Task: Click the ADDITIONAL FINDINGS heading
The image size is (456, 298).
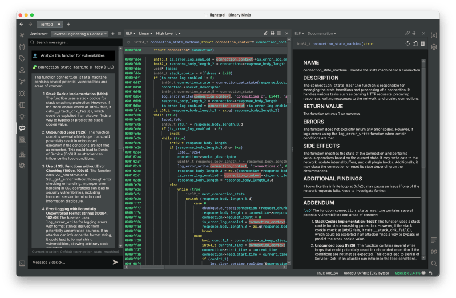Action: [x=333, y=179]
